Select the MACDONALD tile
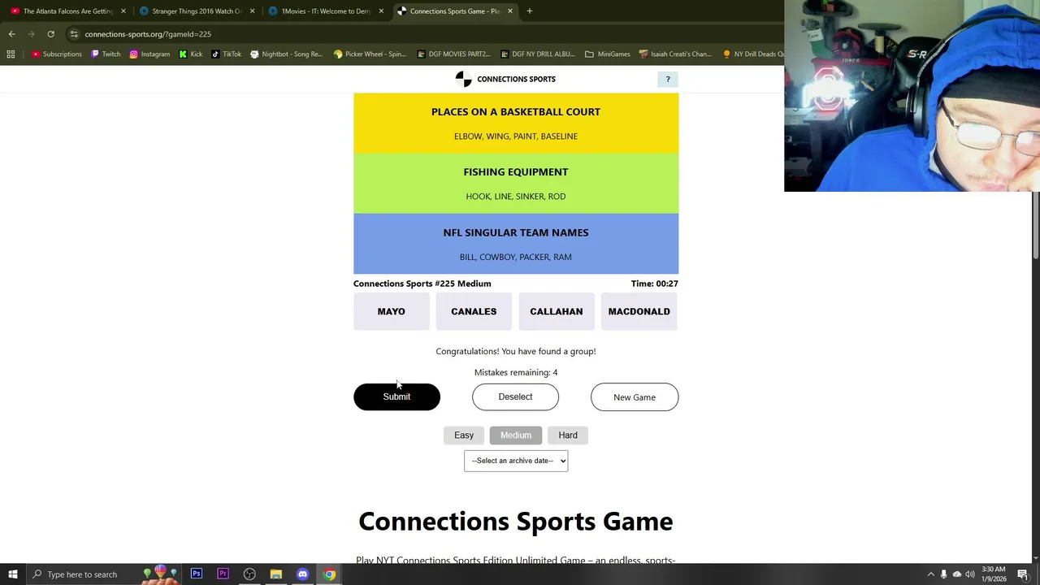The image size is (1040, 585). click(x=639, y=311)
